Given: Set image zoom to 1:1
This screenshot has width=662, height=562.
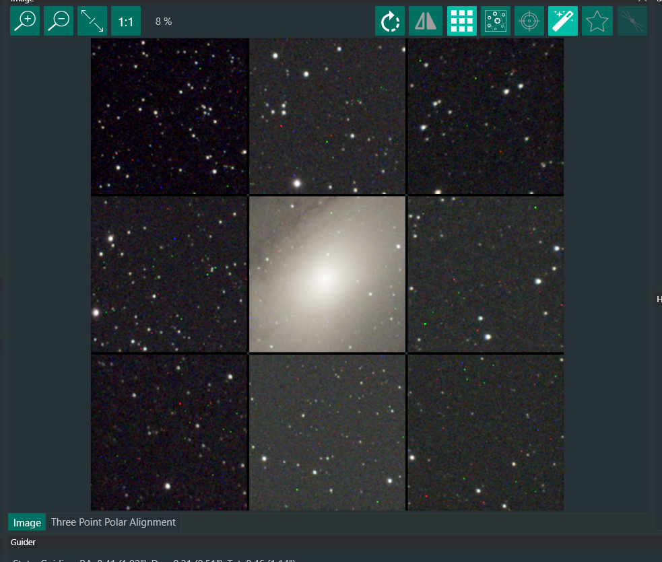Looking at the screenshot, I should pyautogui.click(x=126, y=21).
